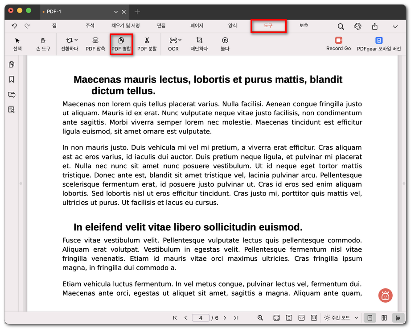Open the Record Go recorder

click(x=338, y=44)
